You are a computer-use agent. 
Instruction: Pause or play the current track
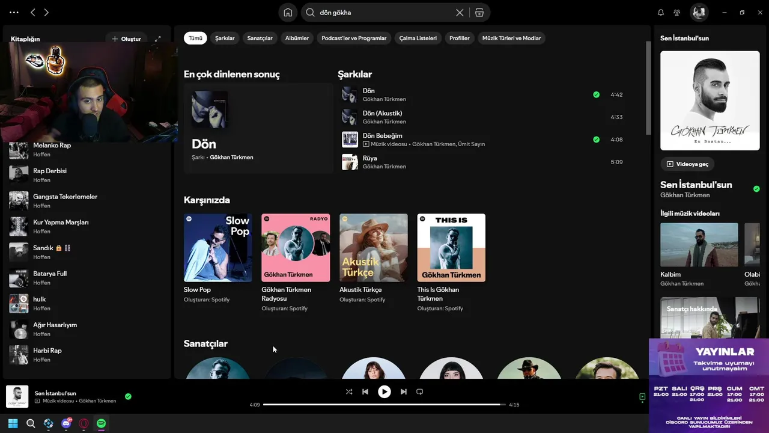coord(384,392)
